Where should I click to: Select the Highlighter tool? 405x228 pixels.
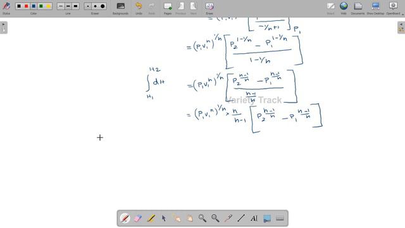(151, 218)
